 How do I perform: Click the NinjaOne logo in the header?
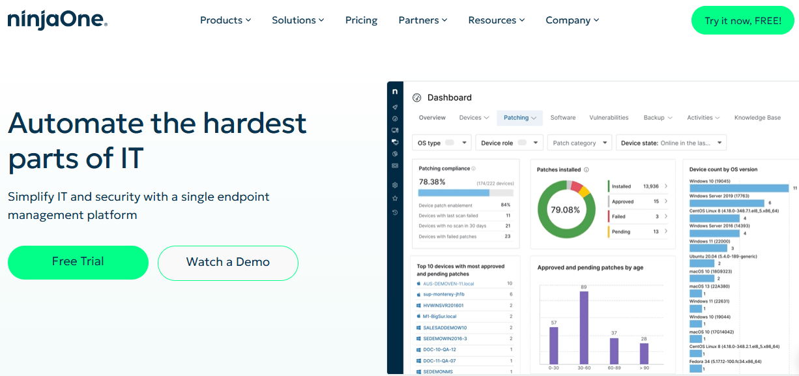(x=57, y=20)
